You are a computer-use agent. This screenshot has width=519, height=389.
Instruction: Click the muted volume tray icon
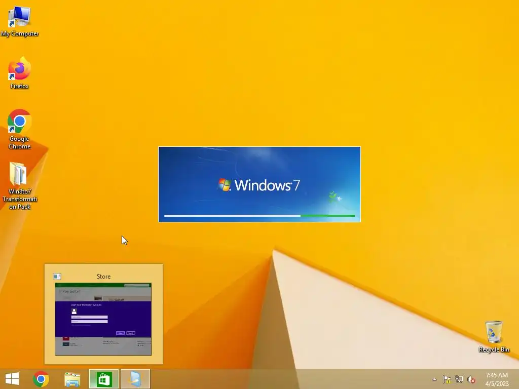[471, 379]
